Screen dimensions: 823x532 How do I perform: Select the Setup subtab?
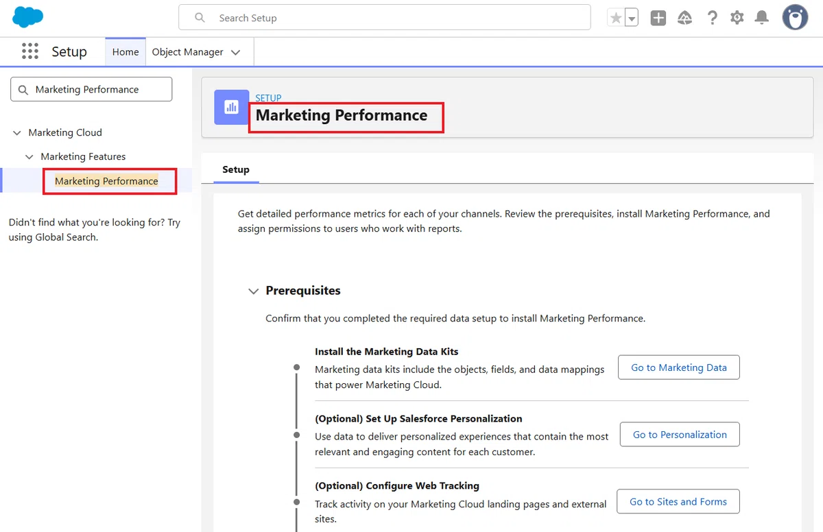point(236,169)
